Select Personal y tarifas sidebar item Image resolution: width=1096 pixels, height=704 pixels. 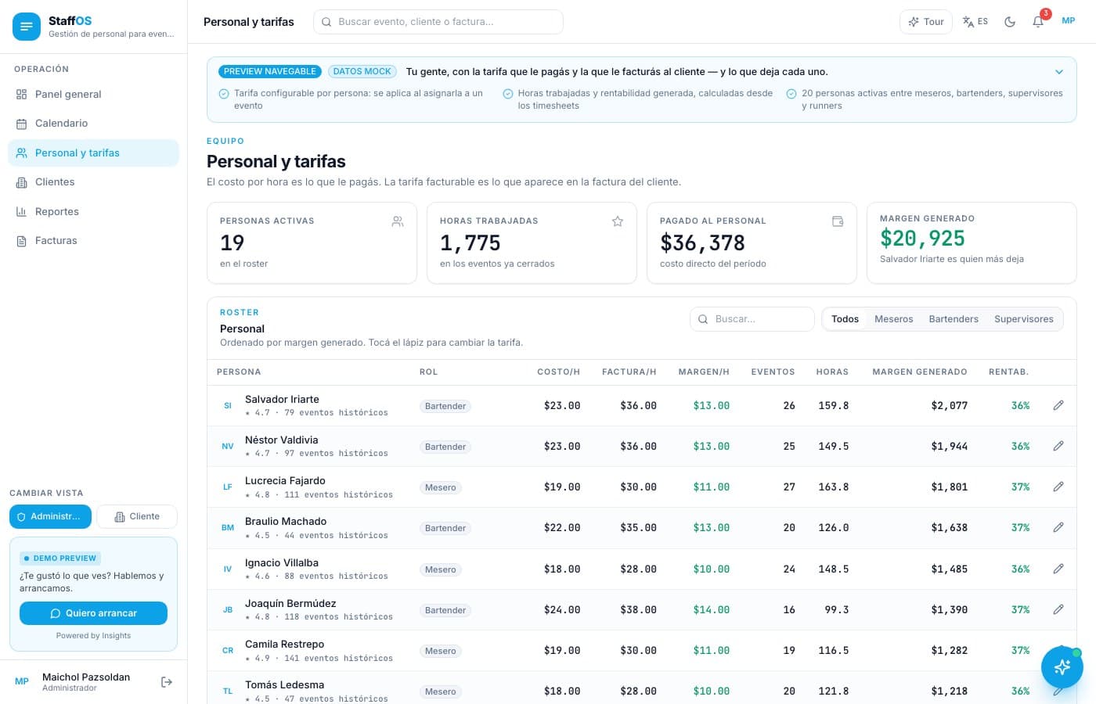[x=93, y=153]
